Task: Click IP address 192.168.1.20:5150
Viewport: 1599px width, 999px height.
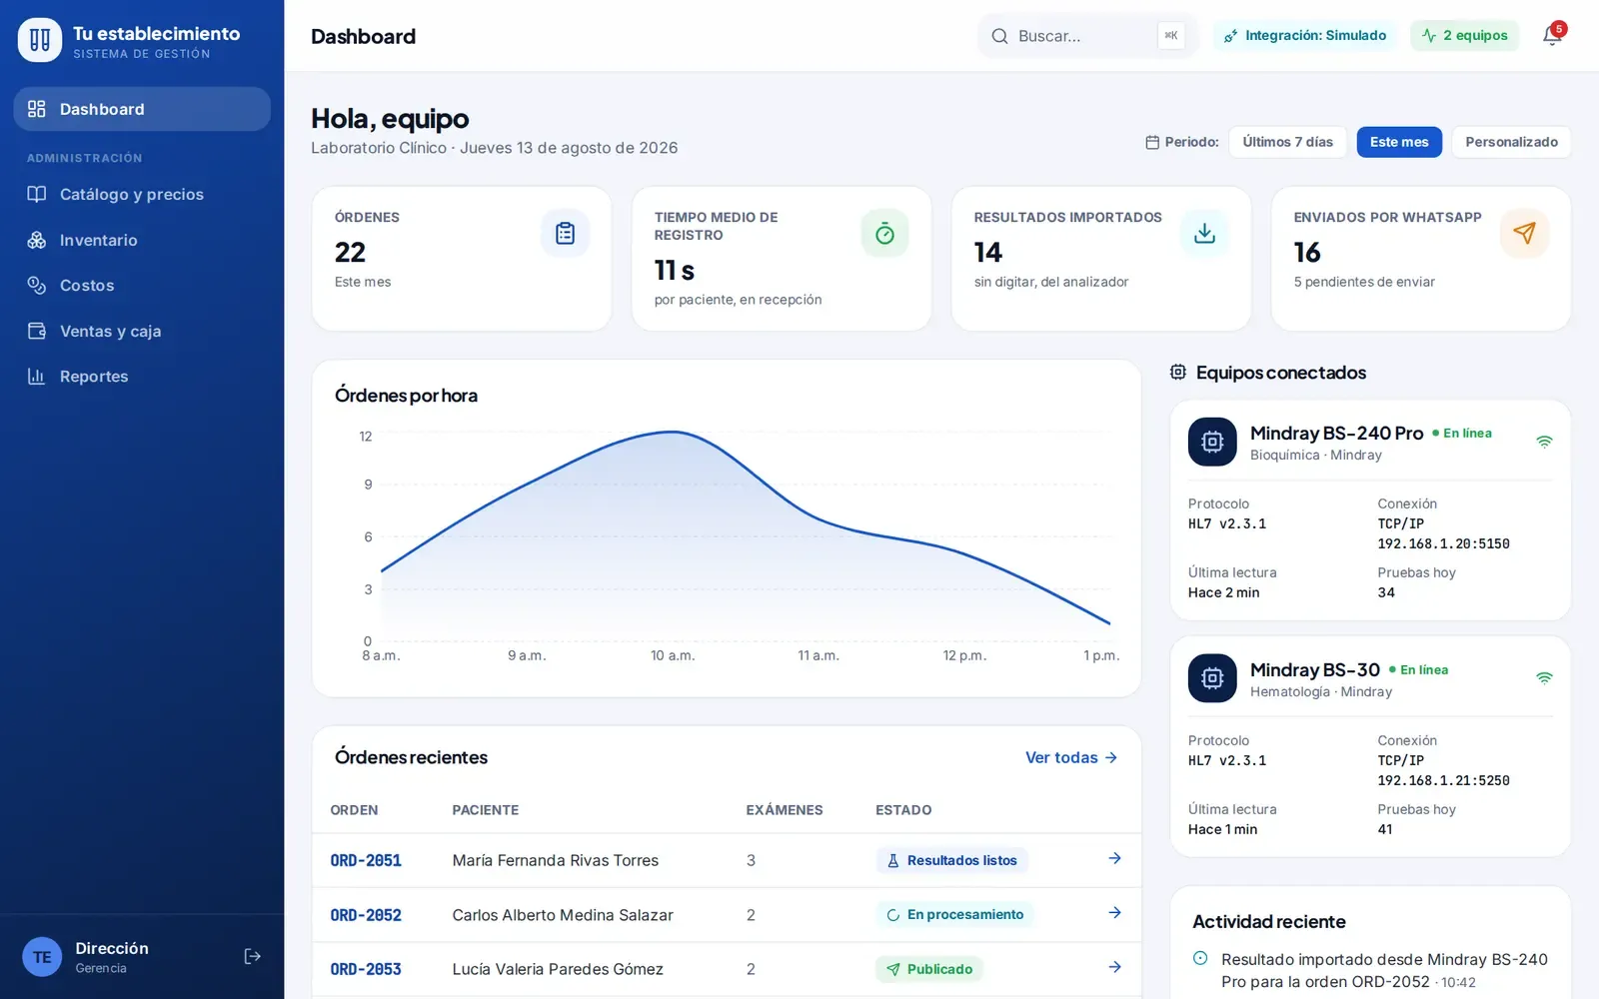Action: pos(1443,543)
